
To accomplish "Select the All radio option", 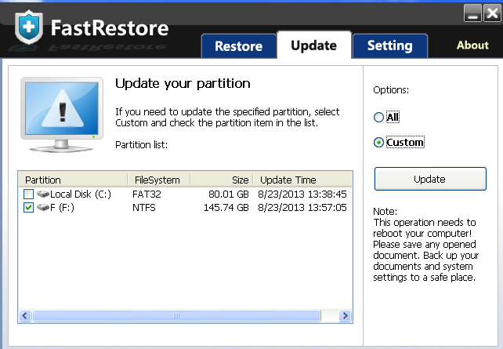I will coord(379,118).
